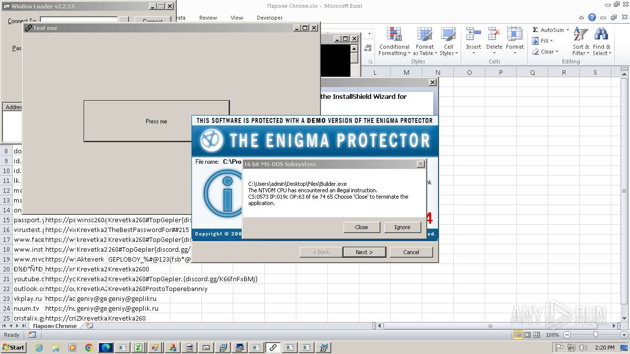Click Action Center flag tray icon

(561, 348)
